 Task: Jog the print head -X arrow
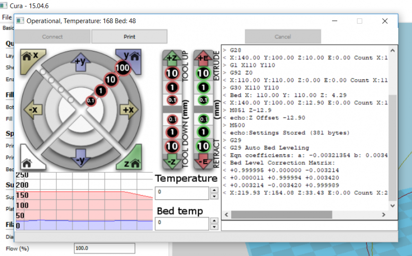[x=34, y=110]
